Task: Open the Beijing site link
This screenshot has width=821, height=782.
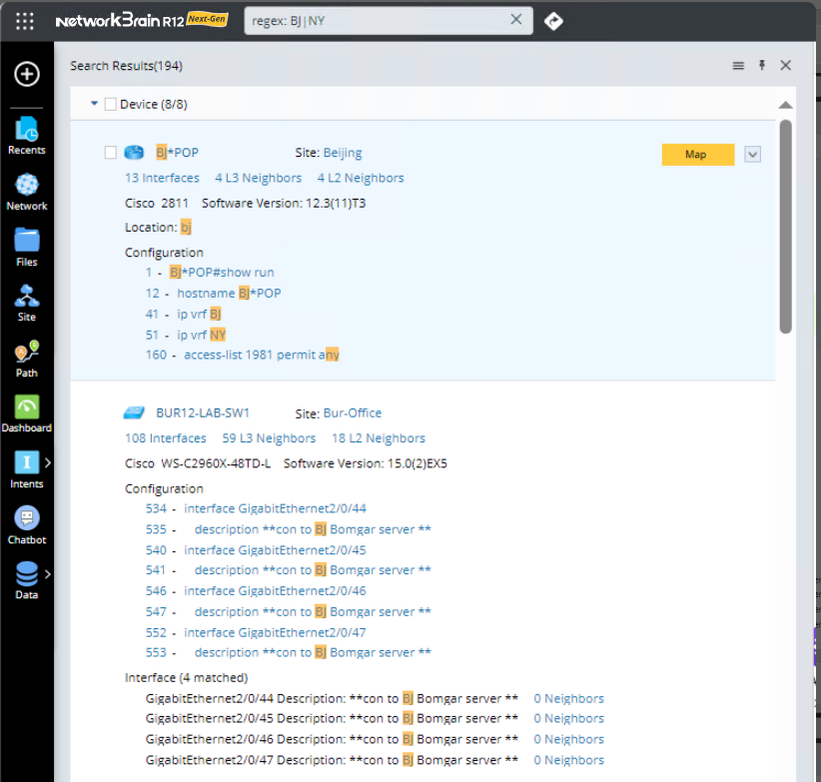Action: [x=343, y=153]
